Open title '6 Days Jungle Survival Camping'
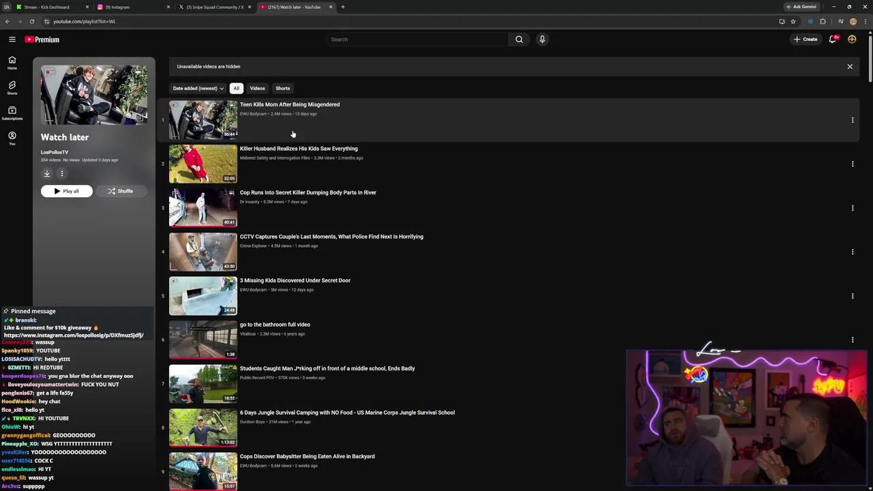The width and height of the screenshot is (873, 491). click(347, 413)
